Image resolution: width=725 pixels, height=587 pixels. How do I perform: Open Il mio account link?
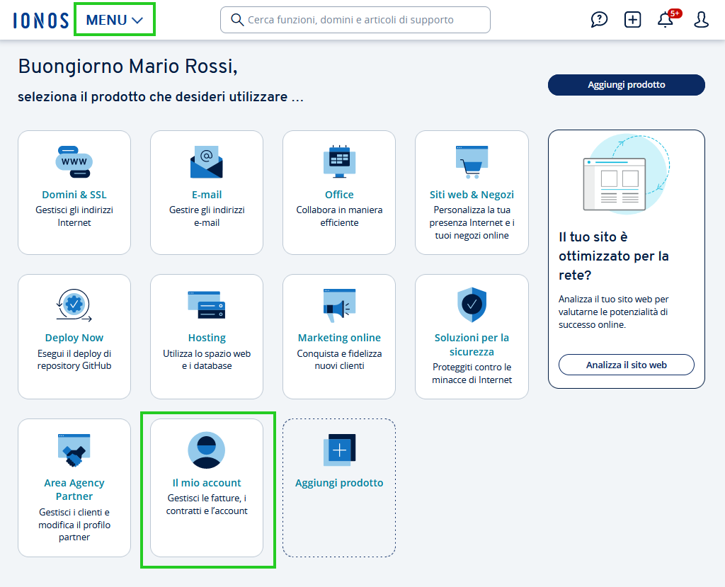(x=207, y=483)
